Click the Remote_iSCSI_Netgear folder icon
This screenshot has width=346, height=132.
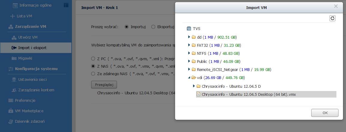(194, 69)
